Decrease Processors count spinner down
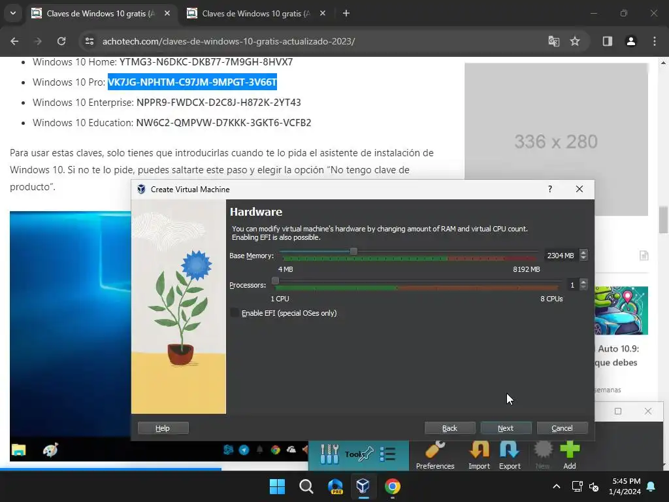Viewport: 669px width, 502px height. [x=583, y=288]
